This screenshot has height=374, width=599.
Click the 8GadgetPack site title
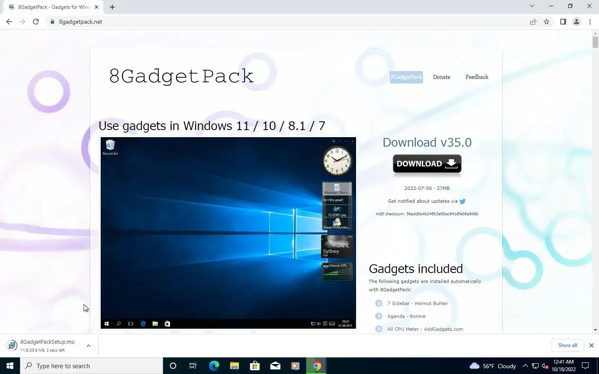tap(181, 76)
